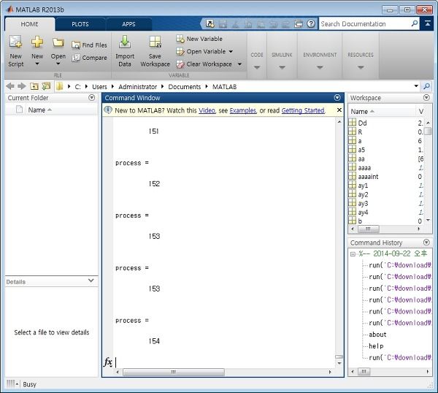438x393 pixels.
Task: Open the Examples link in banner
Action: coord(243,110)
